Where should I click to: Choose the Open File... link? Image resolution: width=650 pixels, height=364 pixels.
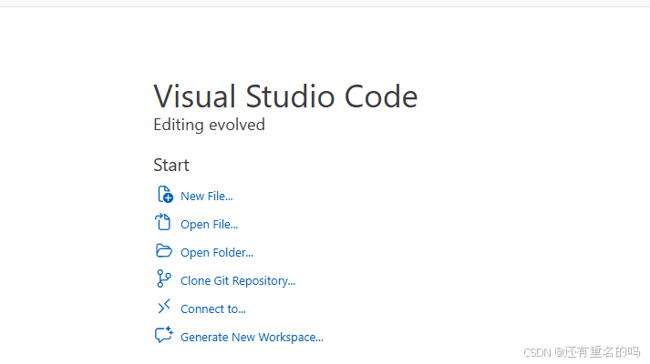(210, 224)
